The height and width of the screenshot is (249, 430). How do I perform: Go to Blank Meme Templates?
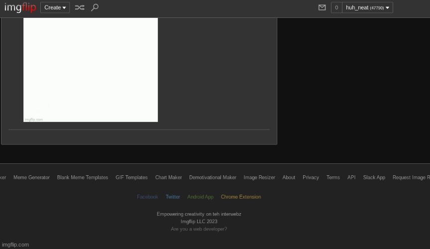point(82,177)
